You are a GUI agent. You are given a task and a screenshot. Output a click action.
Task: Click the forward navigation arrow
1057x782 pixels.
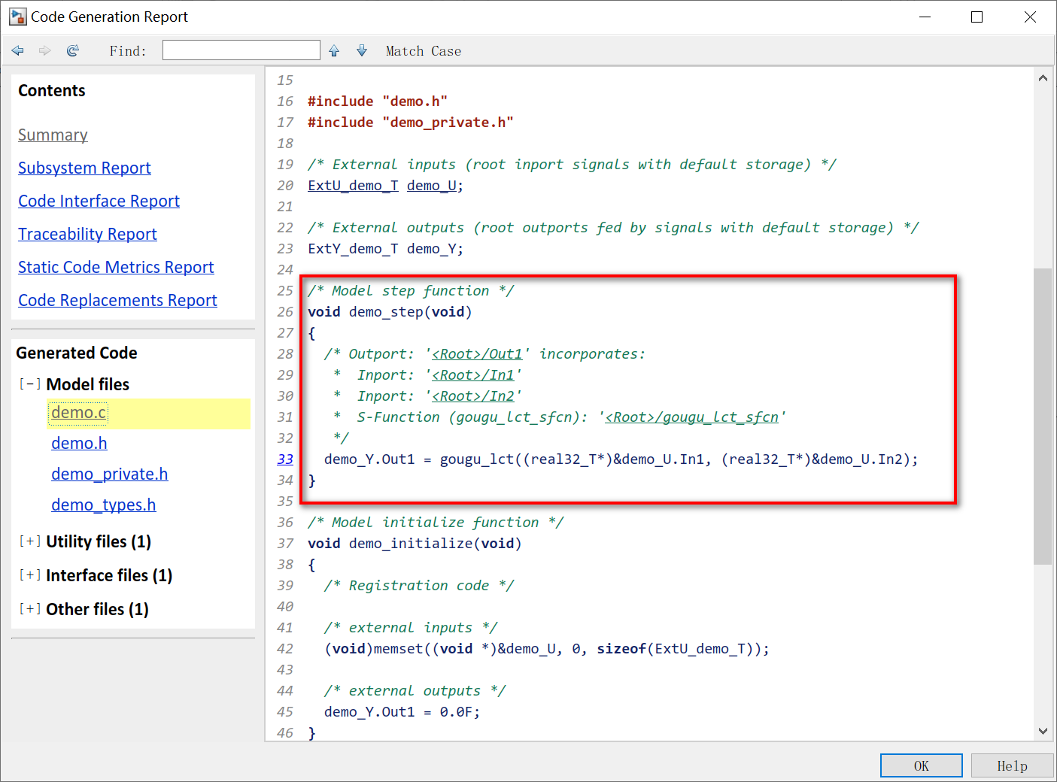[x=44, y=50]
